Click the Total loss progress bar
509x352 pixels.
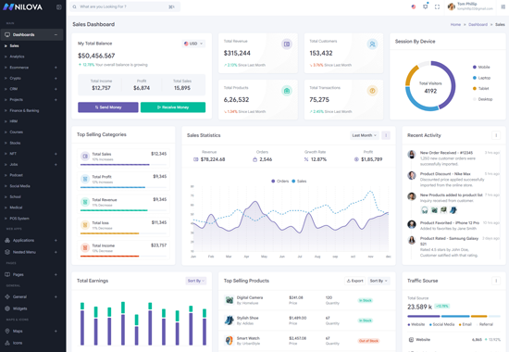[123, 233]
